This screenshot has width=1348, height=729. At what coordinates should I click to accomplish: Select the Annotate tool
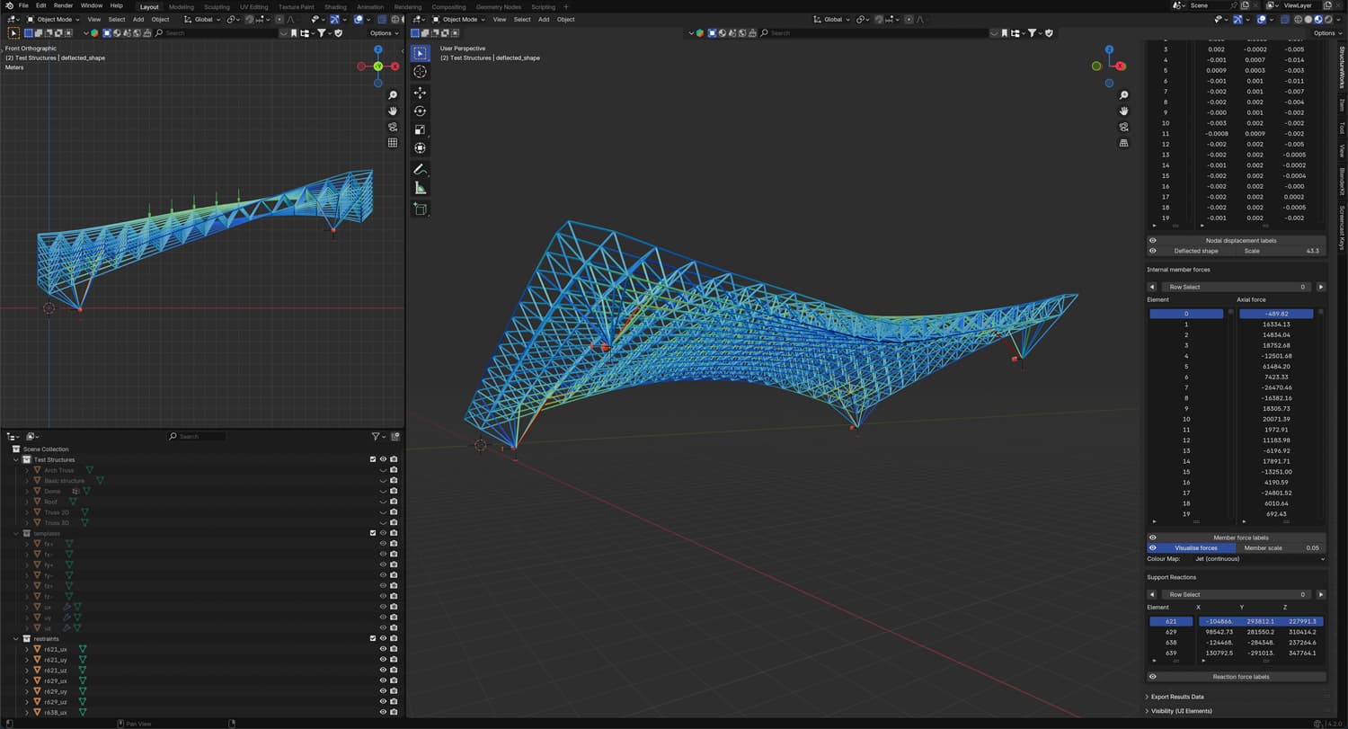click(x=420, y=169)
